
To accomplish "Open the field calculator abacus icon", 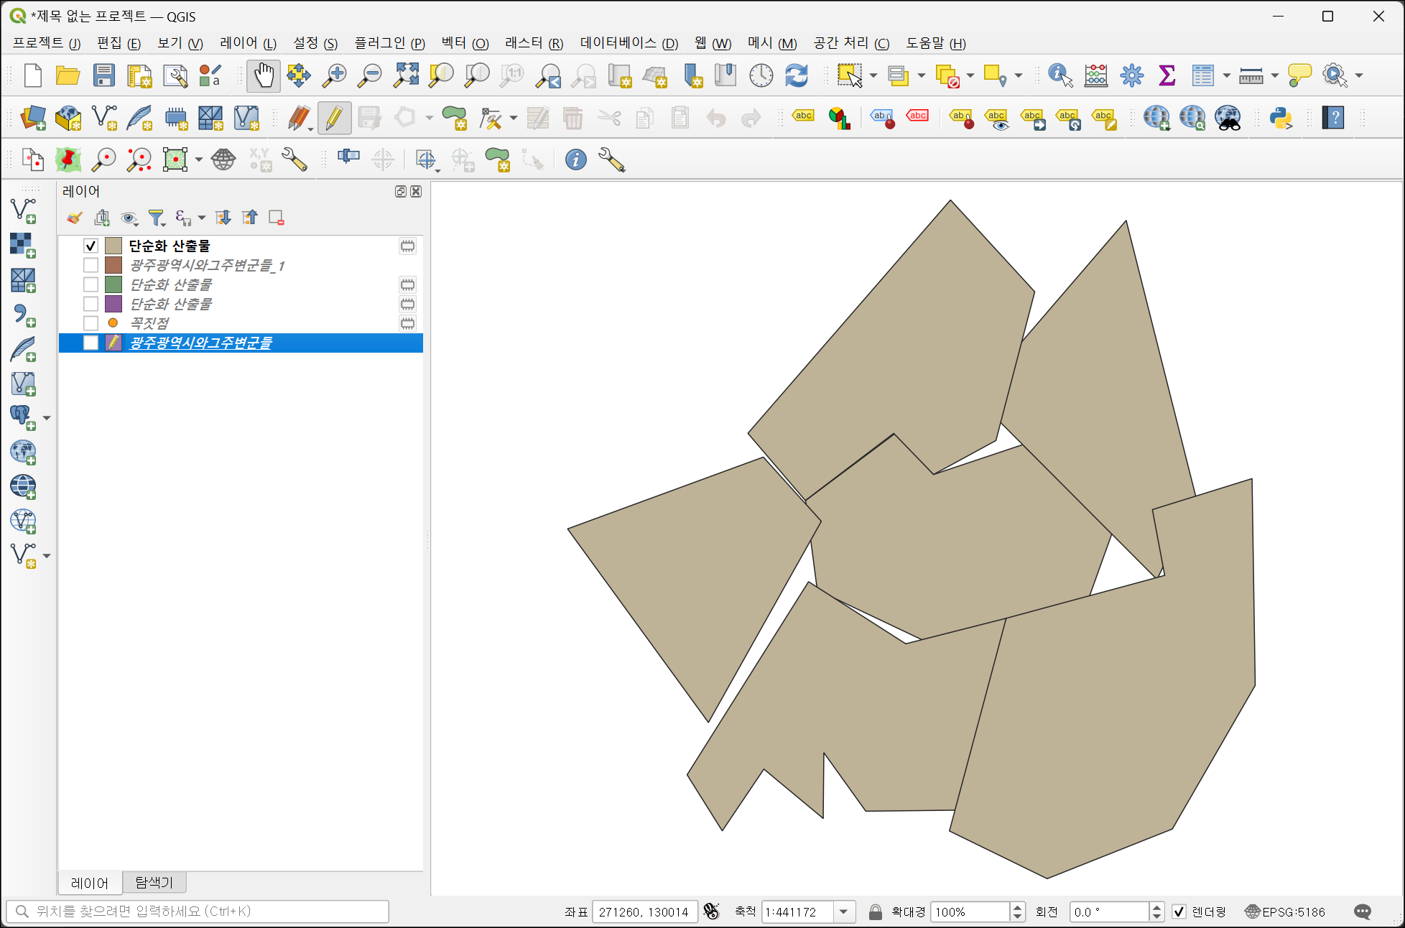I will pyautogui.click(x=1096, y=75).
